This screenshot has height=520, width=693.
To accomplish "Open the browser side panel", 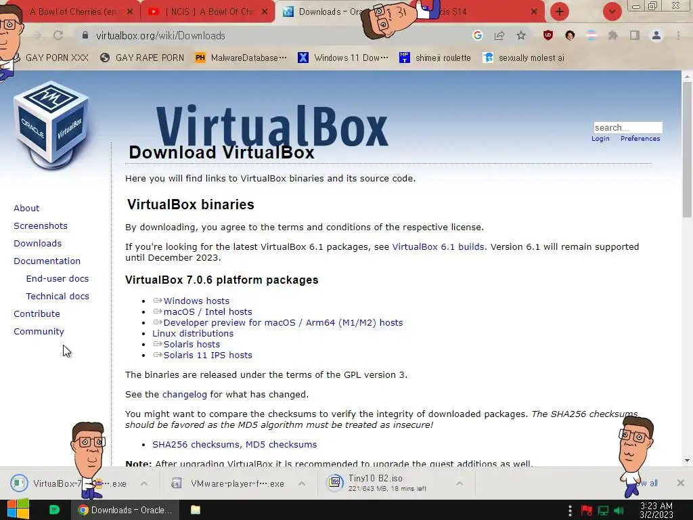I will tap(635, 35).
